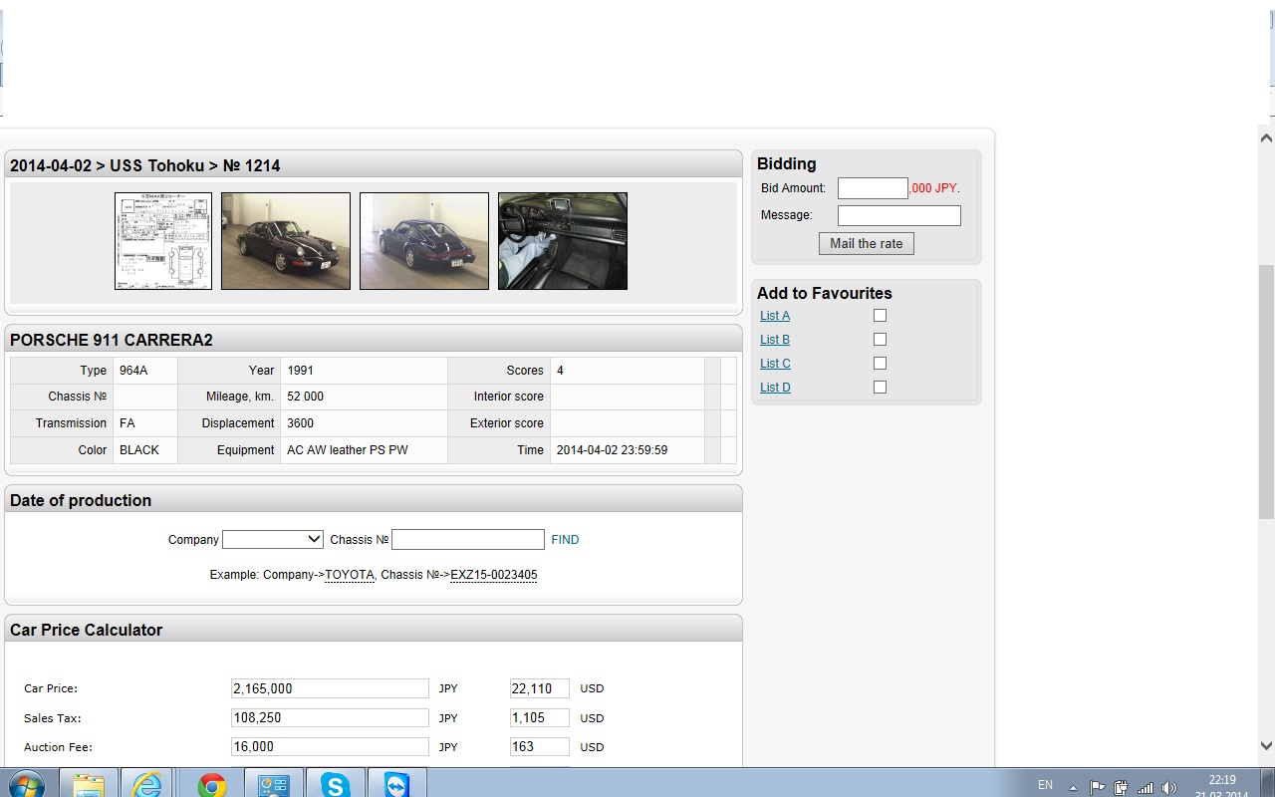Click the lot title '2014-04-02 > USS Tohoku > № 1214'
Image resolution: width=1275 pixels, height=797 pixels.
pos(145,165)
